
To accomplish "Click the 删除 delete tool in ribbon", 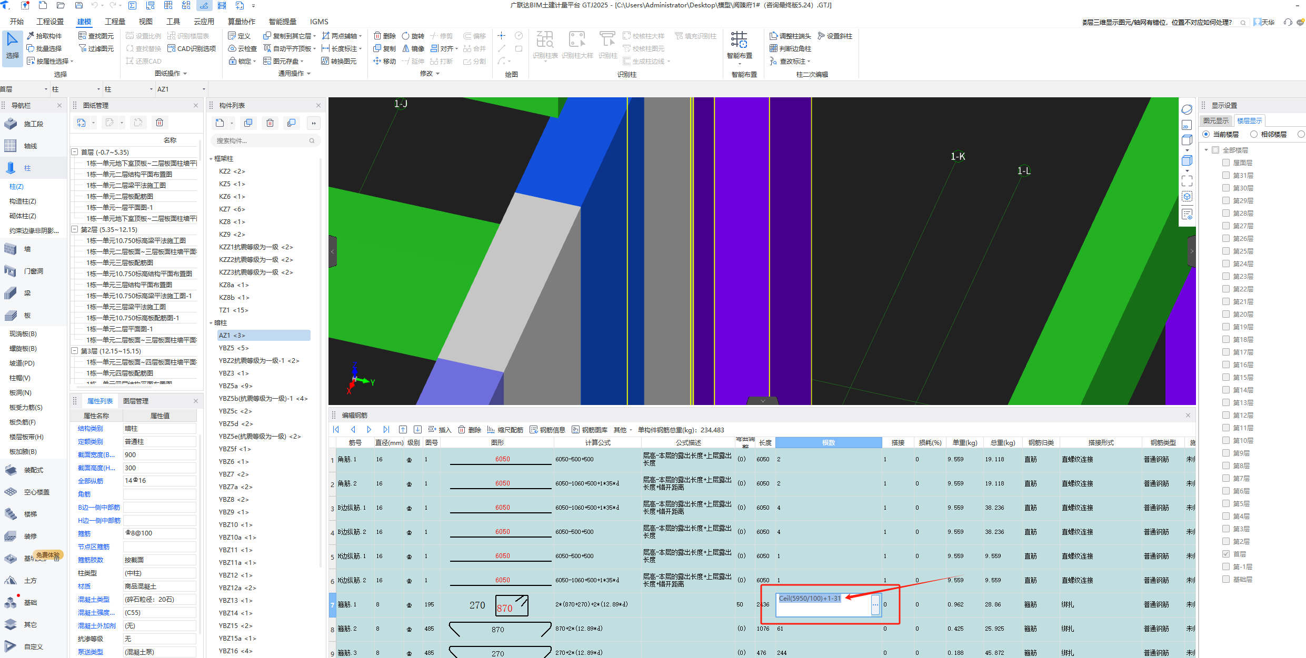I will point(384,36).
